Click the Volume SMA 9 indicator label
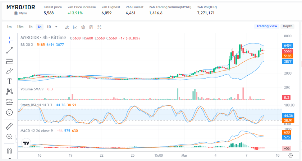The width and height of the screenshot is (302, 161). (32, 89)
